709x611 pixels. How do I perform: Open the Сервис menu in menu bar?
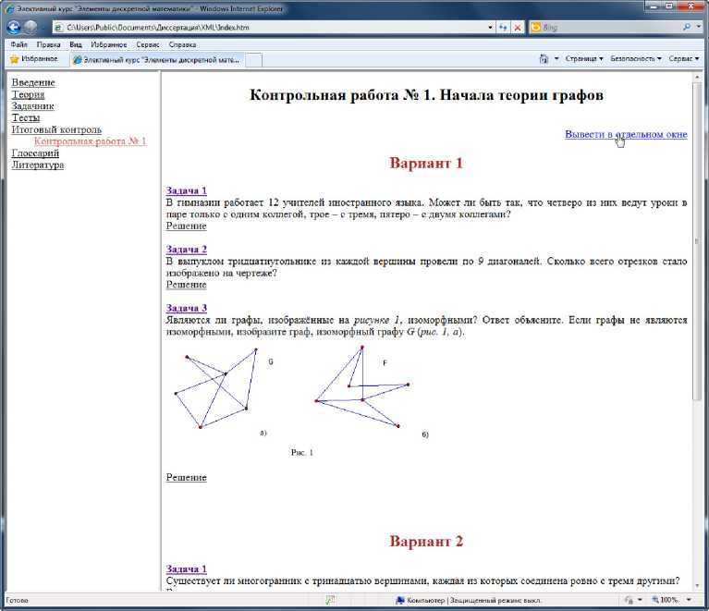click(x=148, y=44)
